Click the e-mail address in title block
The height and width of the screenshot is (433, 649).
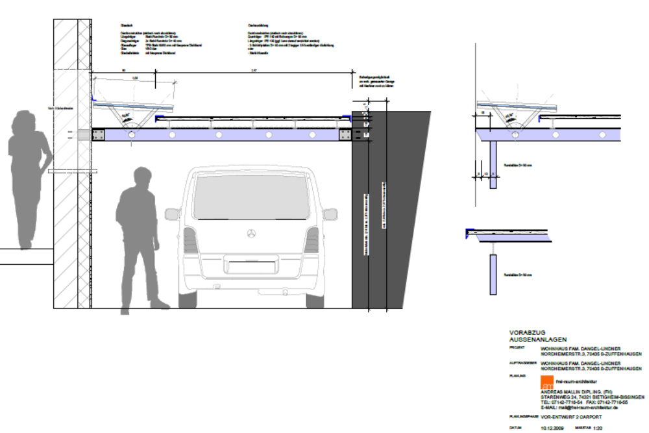pyautogui.click(x=579, y=407)
